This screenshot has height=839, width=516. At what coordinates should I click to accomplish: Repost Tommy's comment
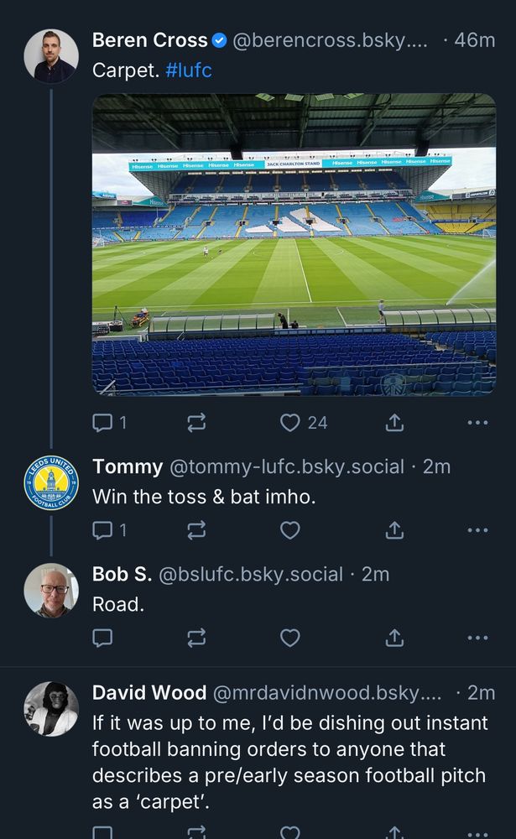(x=196, y=530)
